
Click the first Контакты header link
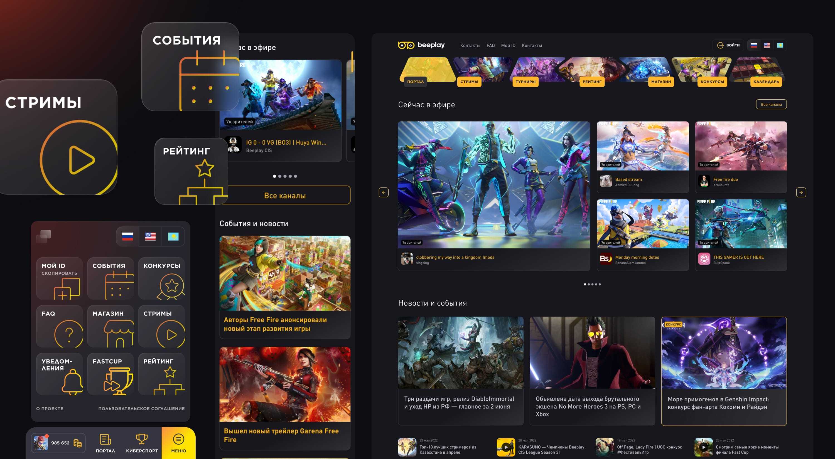coord(470,45)
